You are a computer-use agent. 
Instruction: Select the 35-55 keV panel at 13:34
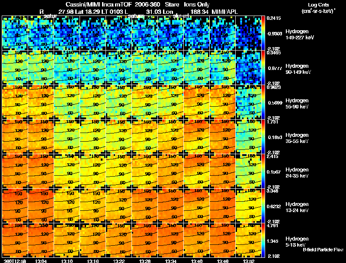click(171, 137)
